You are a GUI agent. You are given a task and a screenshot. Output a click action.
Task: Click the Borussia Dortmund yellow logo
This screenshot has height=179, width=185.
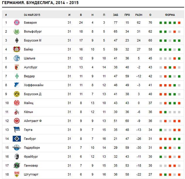coord(17,94)
